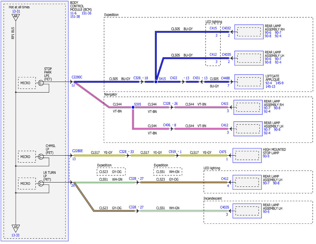Click the 'Incandescent' section label
316x244 pixels.
click(213, 198)
